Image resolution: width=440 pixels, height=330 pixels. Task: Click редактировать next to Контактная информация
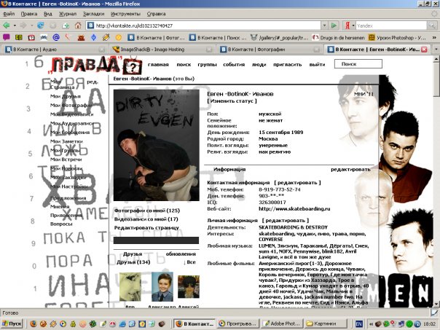pos(297,183)
